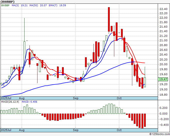Click the current price tag 19.47
This screenshot has height=136, width=170.
point(163,79)
